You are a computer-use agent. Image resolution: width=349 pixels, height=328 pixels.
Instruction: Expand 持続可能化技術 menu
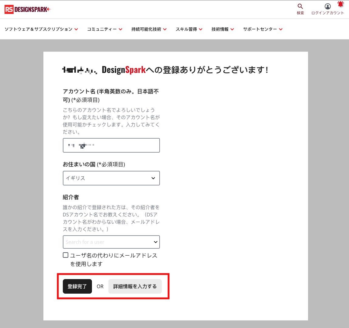(149, 29)
